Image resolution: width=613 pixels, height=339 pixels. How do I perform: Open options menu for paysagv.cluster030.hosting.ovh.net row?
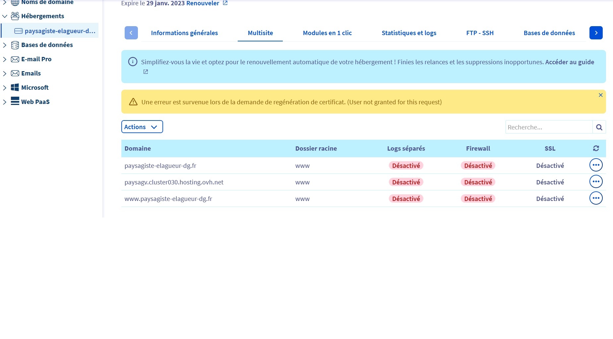pyautogui.click(x=596, y=181)
